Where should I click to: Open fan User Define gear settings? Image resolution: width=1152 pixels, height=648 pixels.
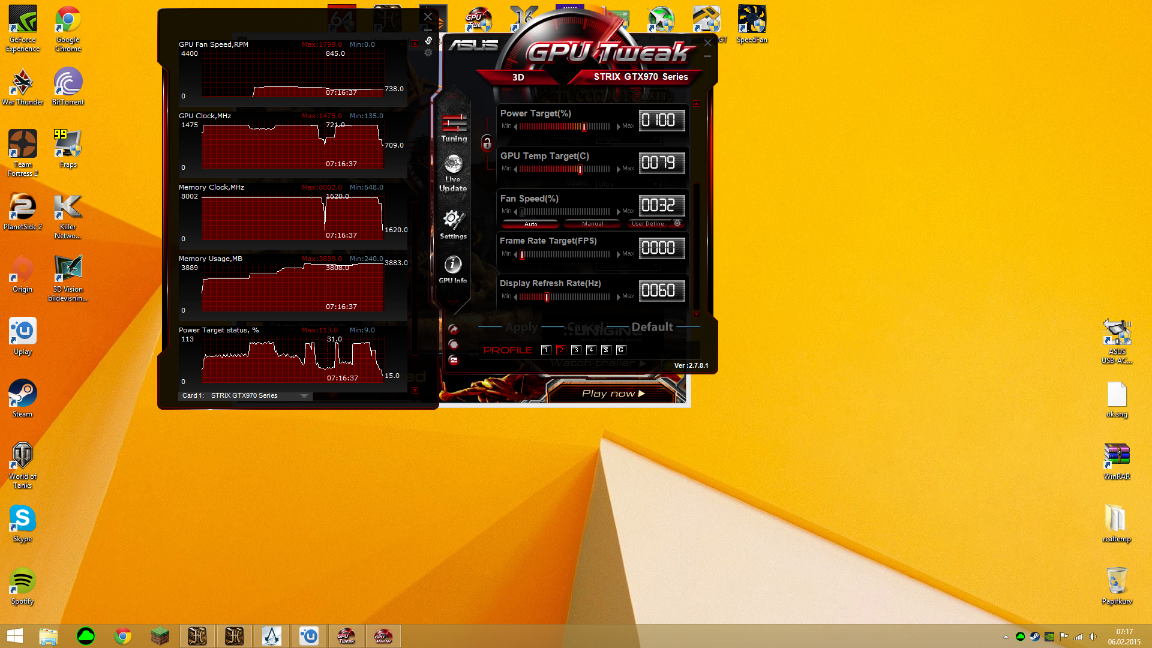(677, 223)
